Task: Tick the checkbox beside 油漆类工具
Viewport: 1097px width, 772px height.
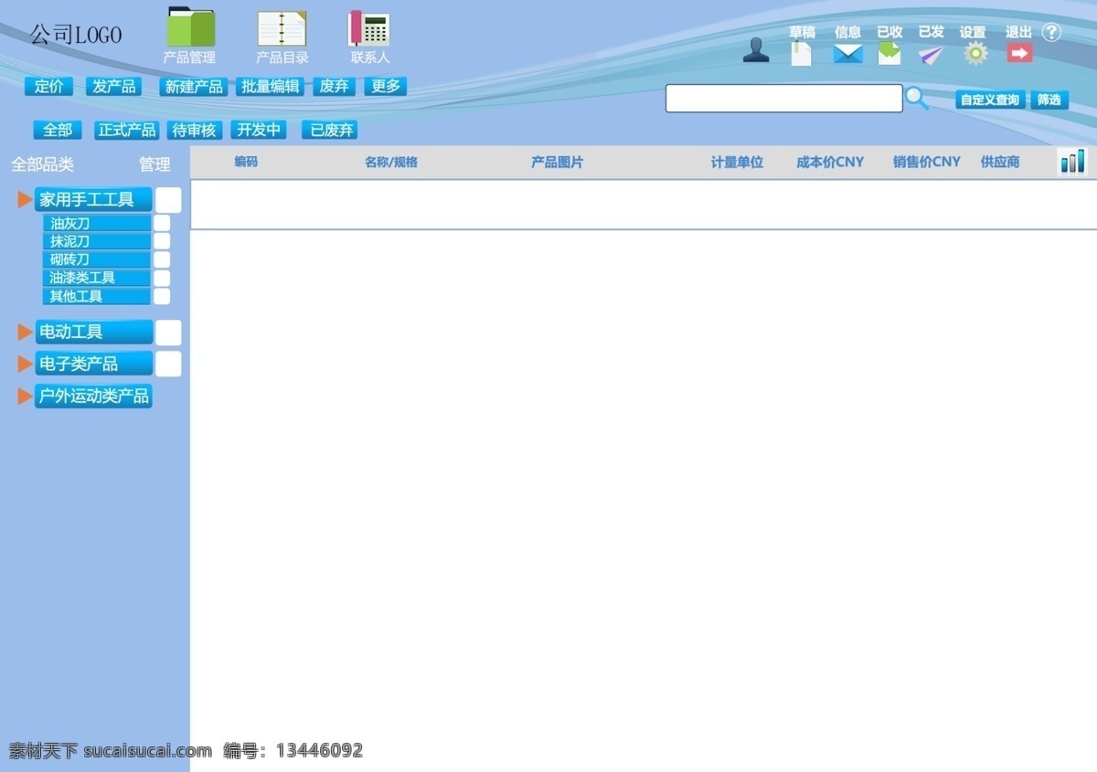Action: tap(162, 278)
